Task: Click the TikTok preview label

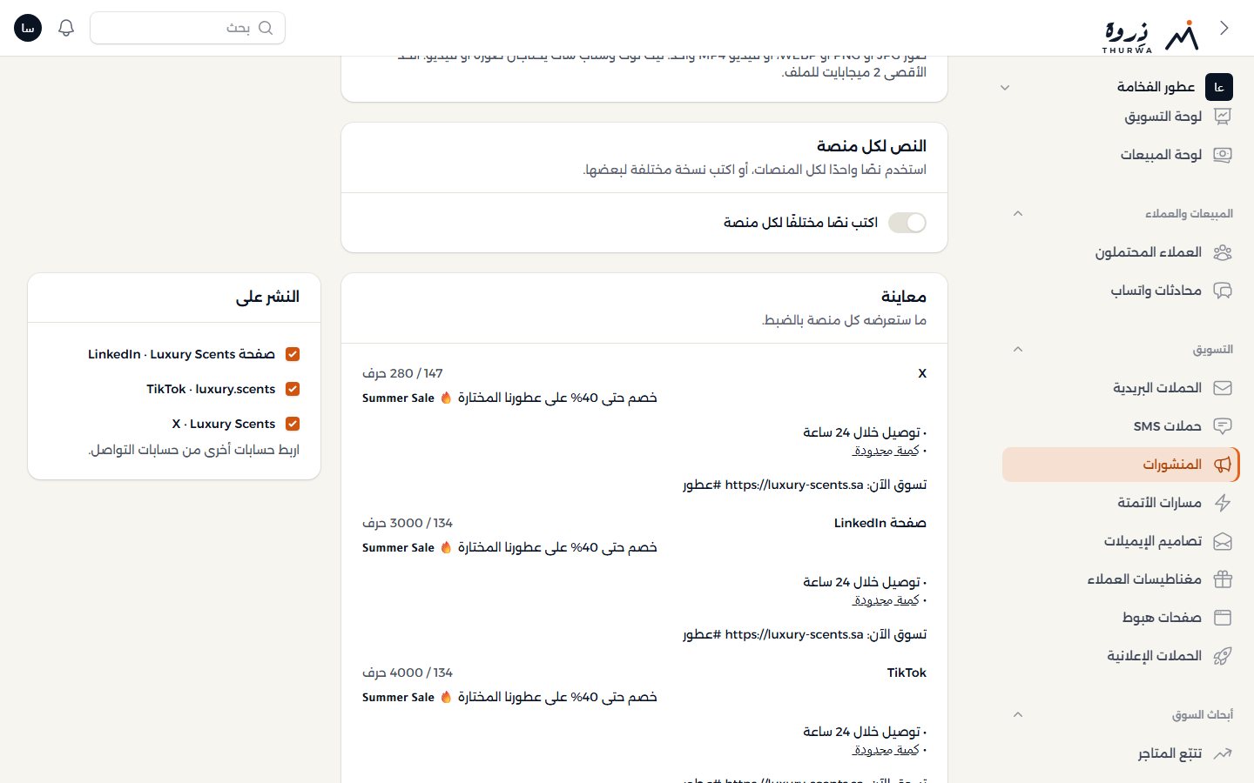Action: tap(907, 673)
